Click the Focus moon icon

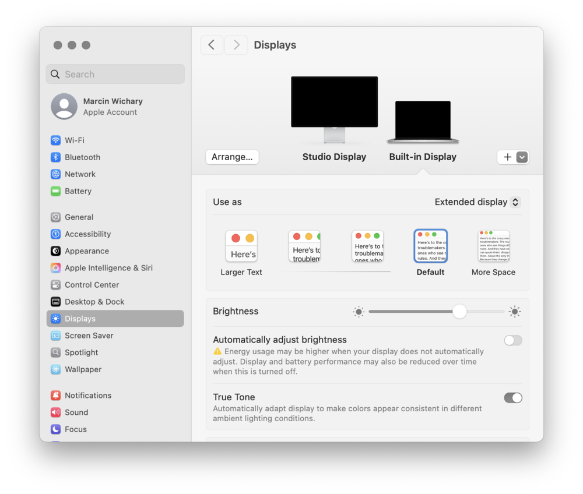[56, 429]
